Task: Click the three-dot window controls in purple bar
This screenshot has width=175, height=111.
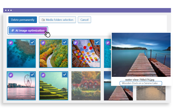Action: pos(8,10)
